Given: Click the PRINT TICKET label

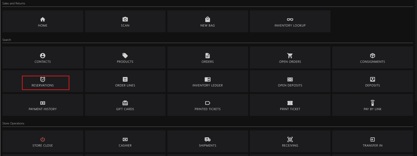Looking at the screenshot, I should [x=290, y=109].
